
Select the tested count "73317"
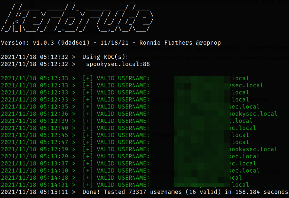(x=138, y=192)
